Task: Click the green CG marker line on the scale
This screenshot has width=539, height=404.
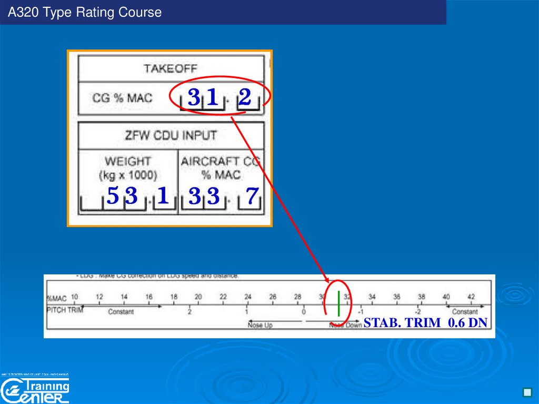Action: pyautogui.click(x=339, y=303)
